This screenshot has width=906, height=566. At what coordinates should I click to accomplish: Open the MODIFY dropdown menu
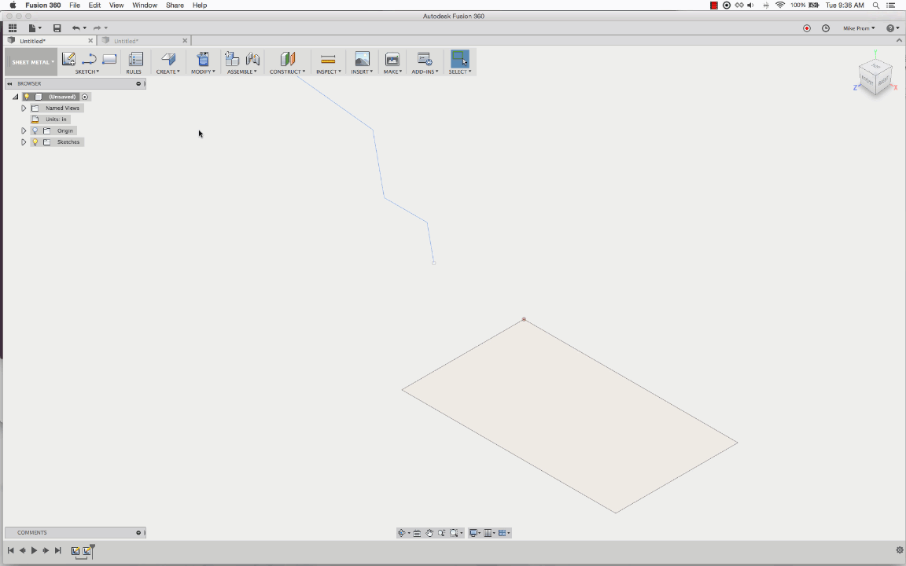(203, 72)
